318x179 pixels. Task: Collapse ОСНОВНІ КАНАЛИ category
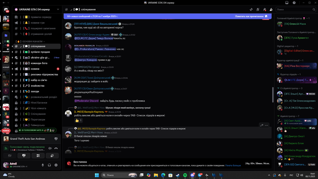(x=30, y=41)
